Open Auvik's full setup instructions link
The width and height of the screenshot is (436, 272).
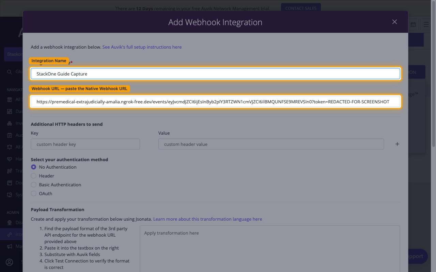coord(142,47)
